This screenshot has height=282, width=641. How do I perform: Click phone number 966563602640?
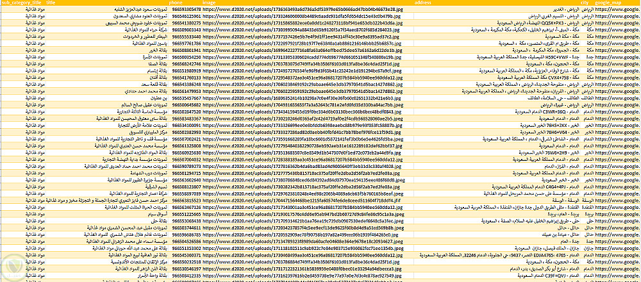[186, 180]
